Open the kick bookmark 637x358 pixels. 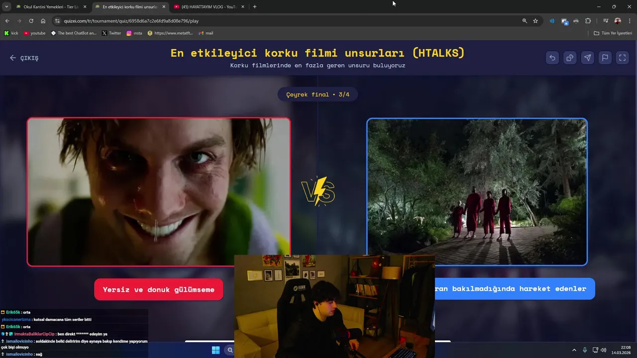(11, 33)
